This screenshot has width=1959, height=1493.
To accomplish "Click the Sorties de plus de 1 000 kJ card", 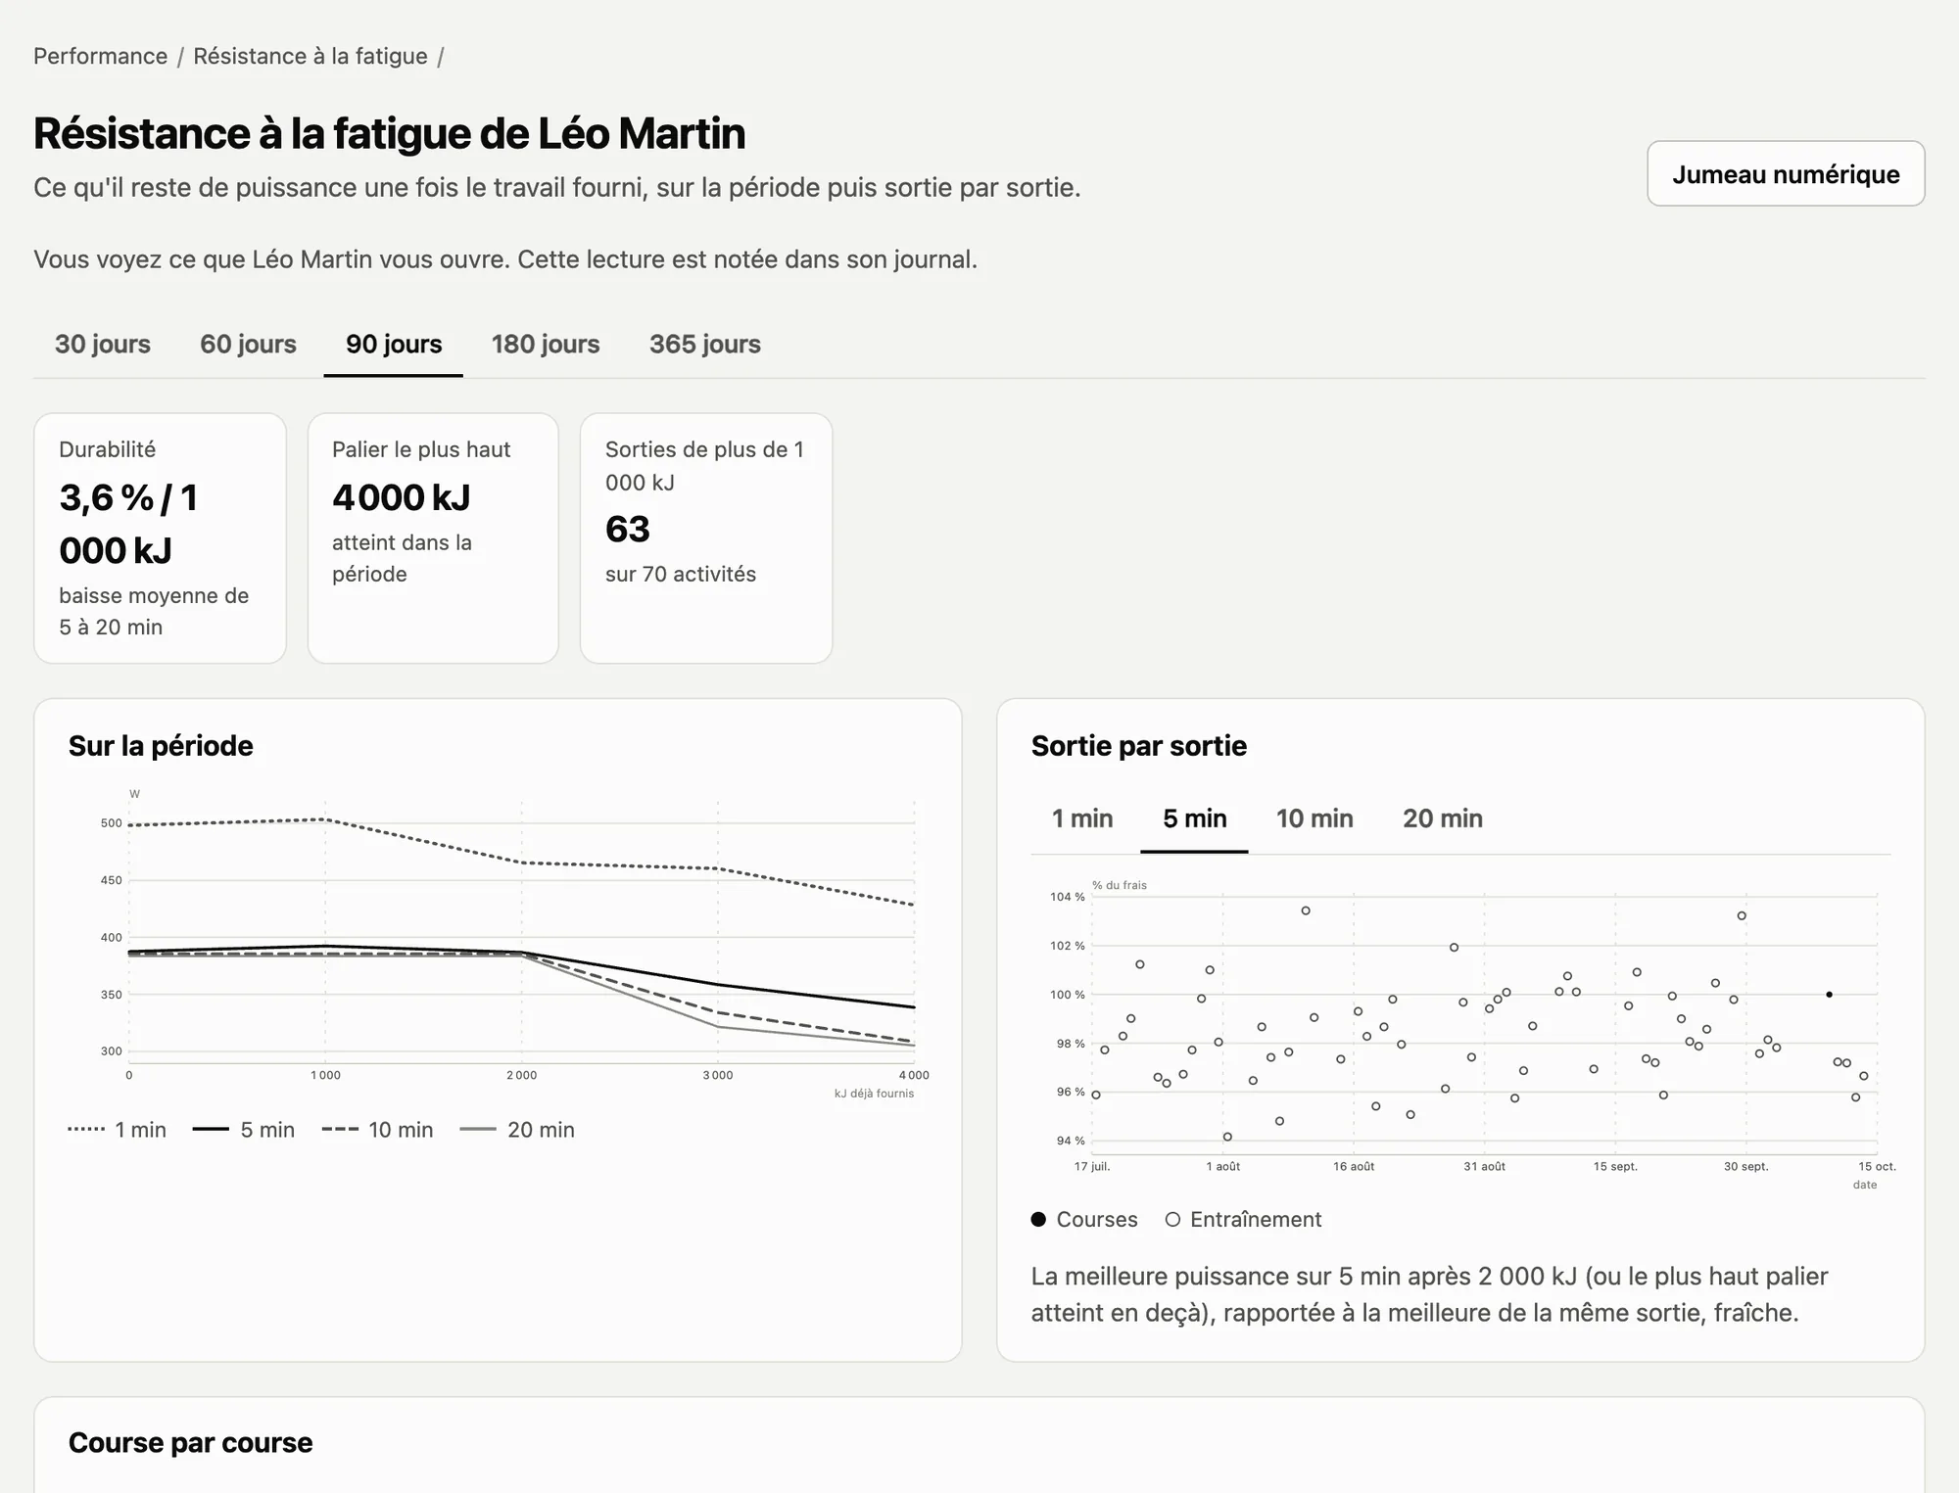I will point(706,537).
